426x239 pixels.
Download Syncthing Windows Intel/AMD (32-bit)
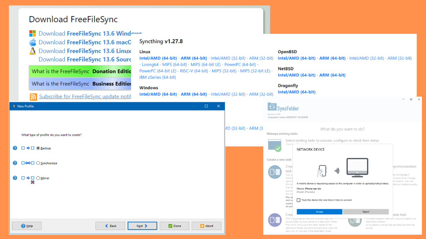tap(228, 94)
